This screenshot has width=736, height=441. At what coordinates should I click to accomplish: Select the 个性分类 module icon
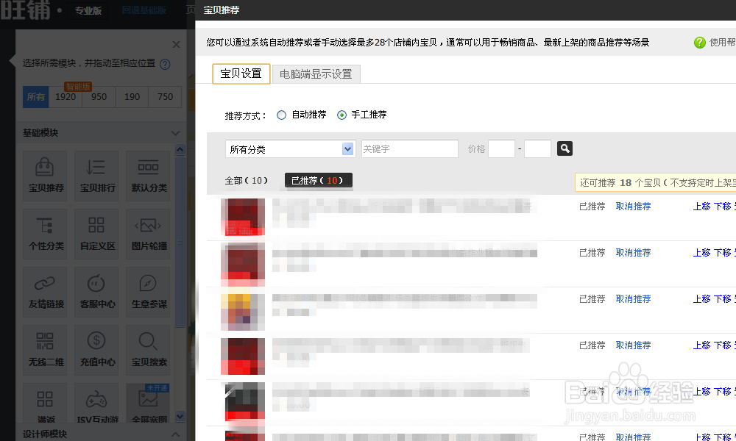pyautogui.click(x=45, y=234)
